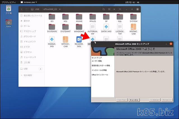The width and height of the screenshot is (179, 119).
Task: Click the search icon in file manager
Action: [x=103, y=9]
